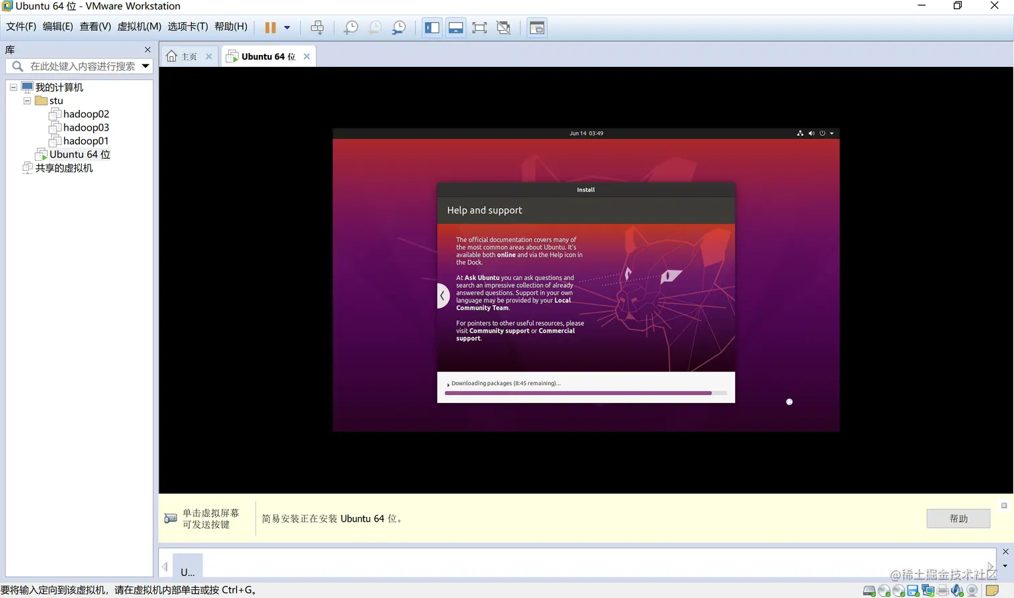Select 我的计算机 in the library tree
This screenshot has height=598, width=1014.
[59, 87]
